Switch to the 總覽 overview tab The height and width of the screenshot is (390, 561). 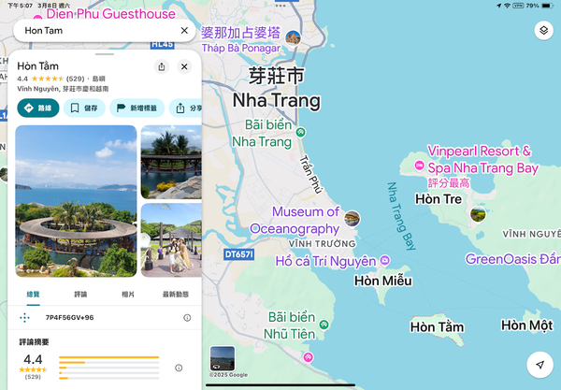click(x=34, y=294)
